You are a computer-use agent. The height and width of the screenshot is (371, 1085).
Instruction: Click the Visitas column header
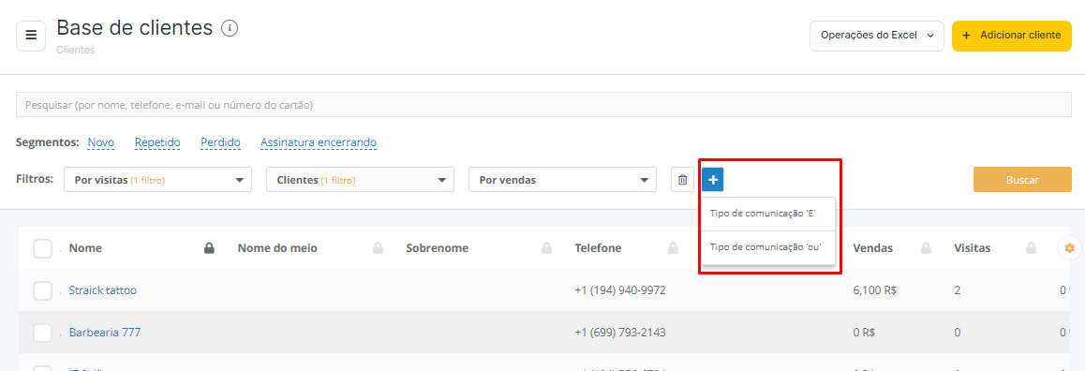click(973, 247)
